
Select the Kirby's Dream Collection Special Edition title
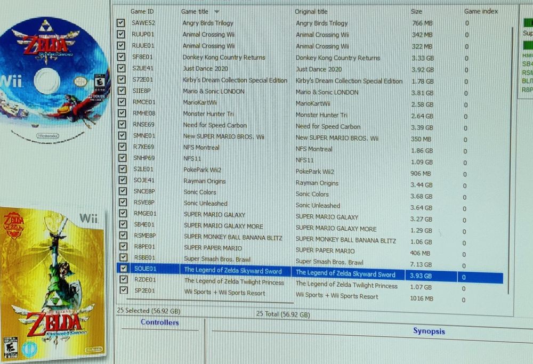pyautogui.click(x=235, y=80)
